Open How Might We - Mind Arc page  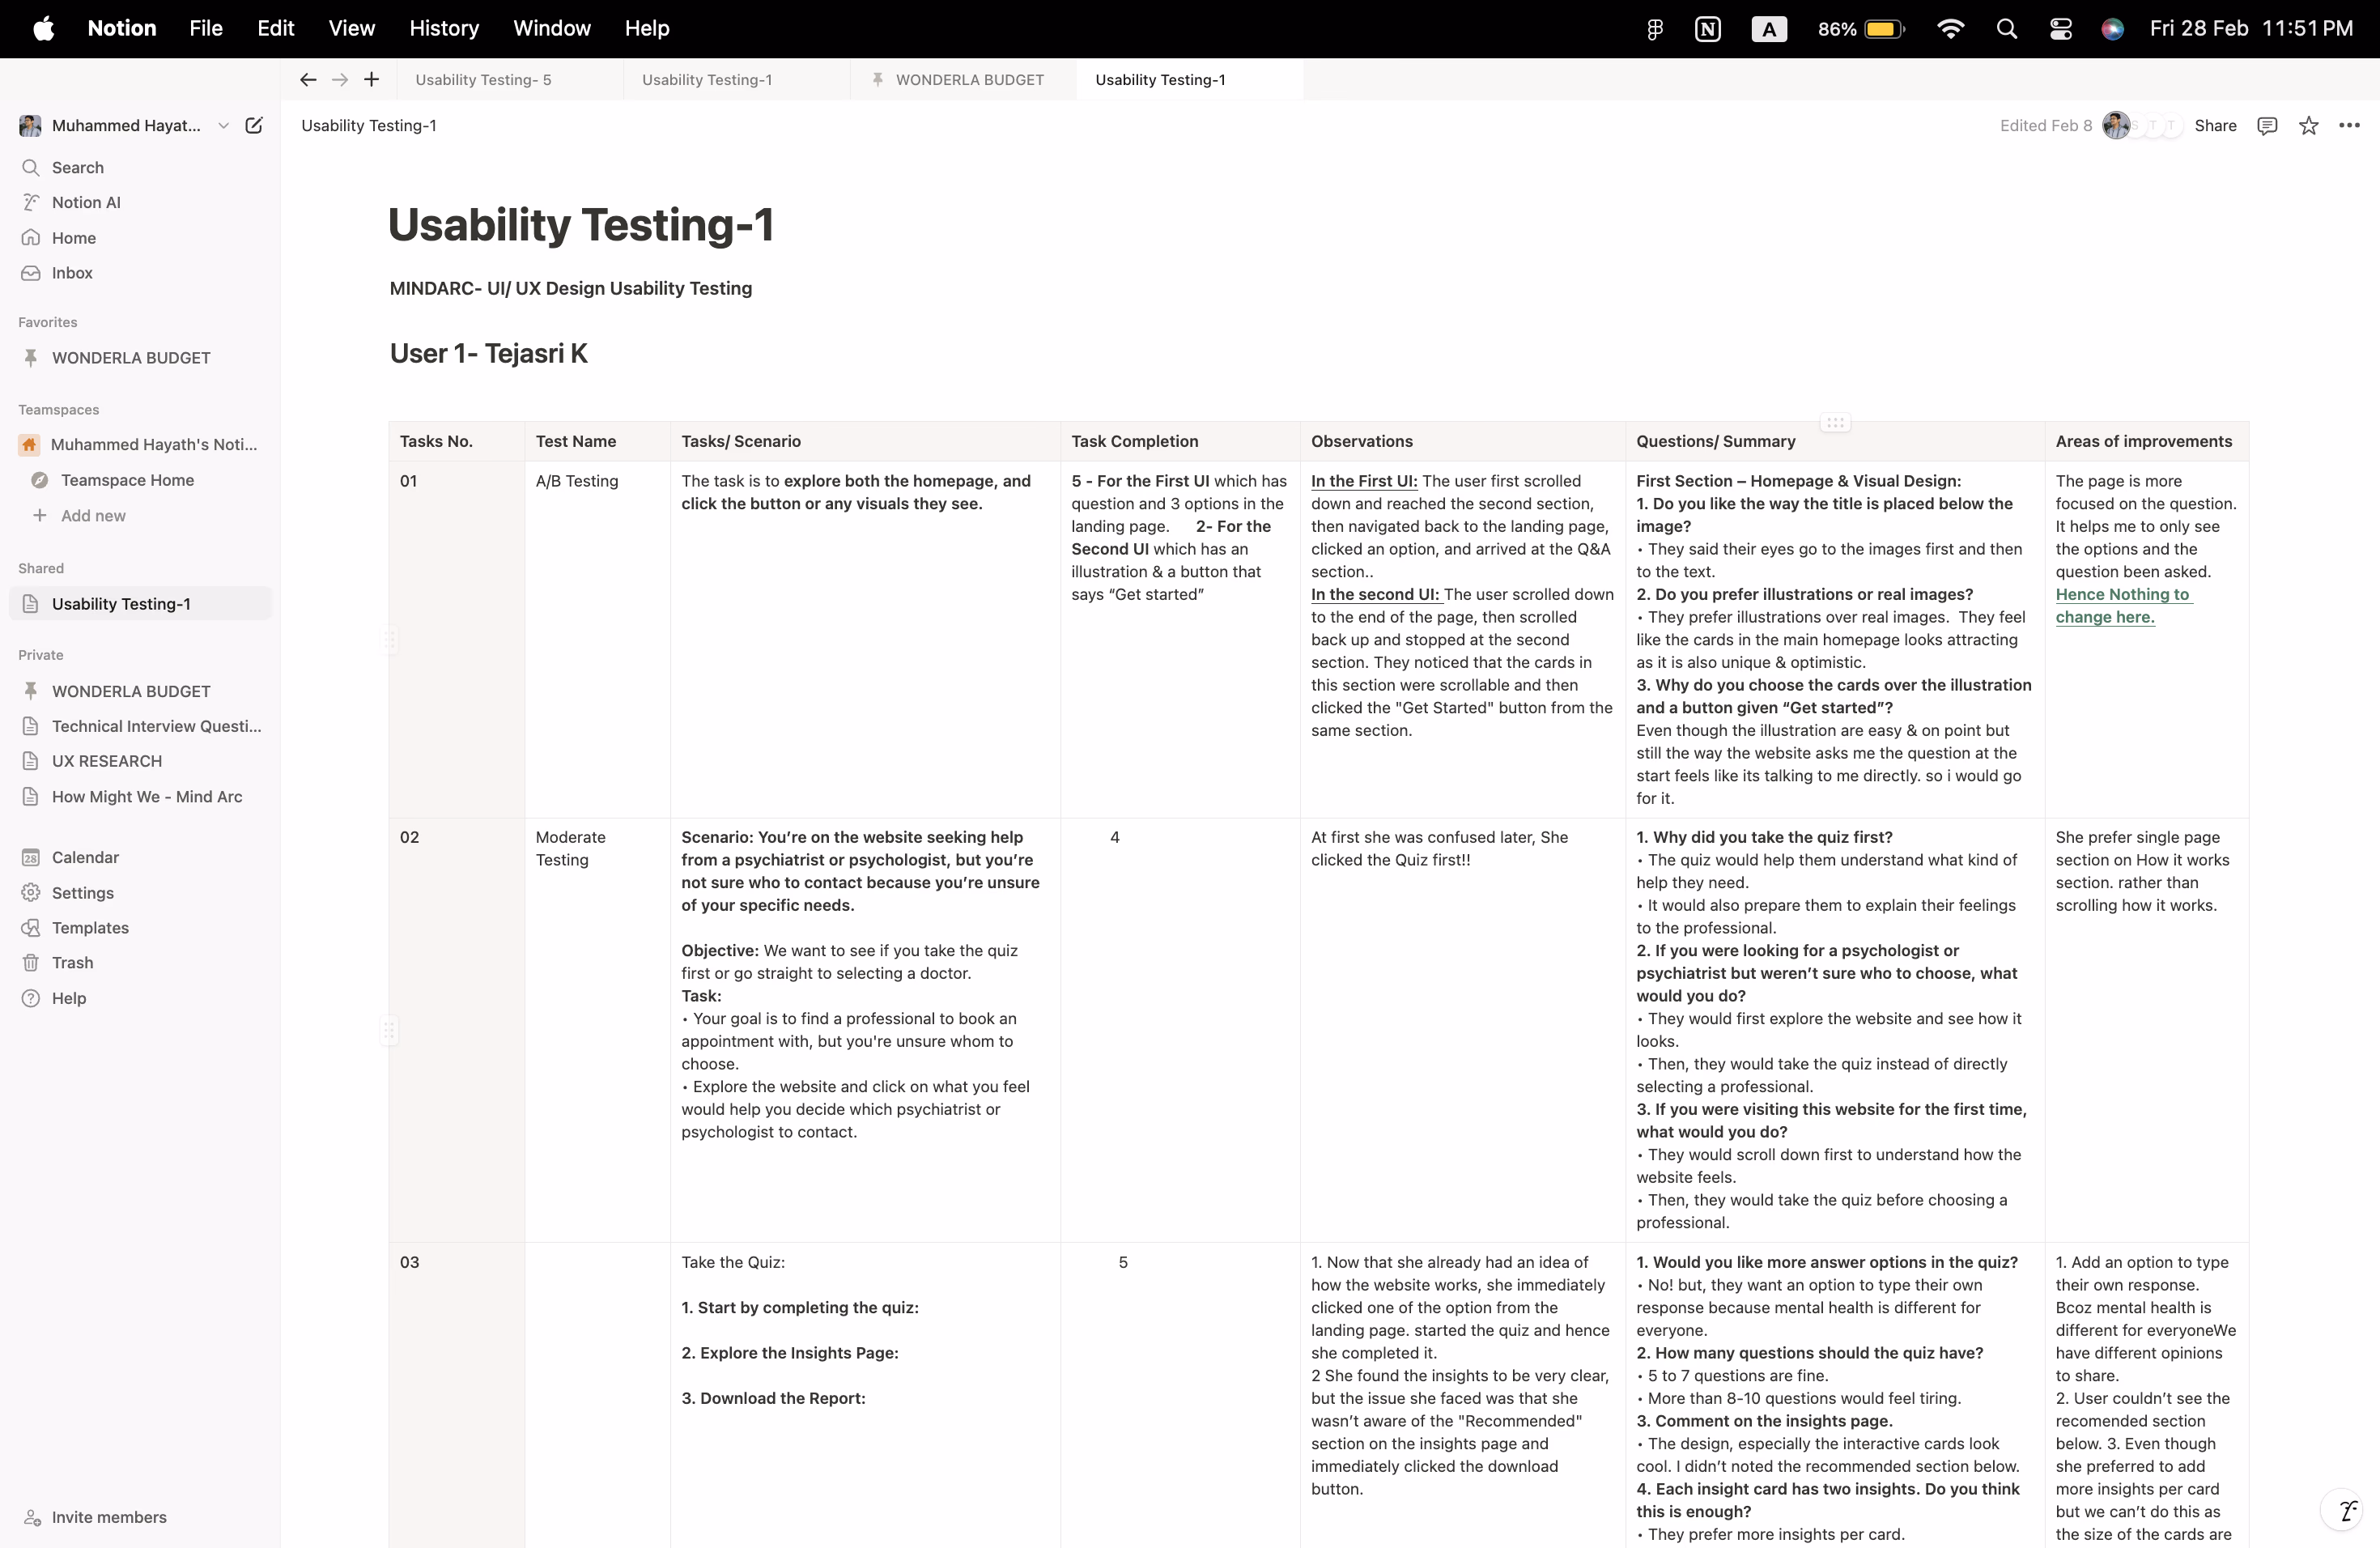point(140,797)
